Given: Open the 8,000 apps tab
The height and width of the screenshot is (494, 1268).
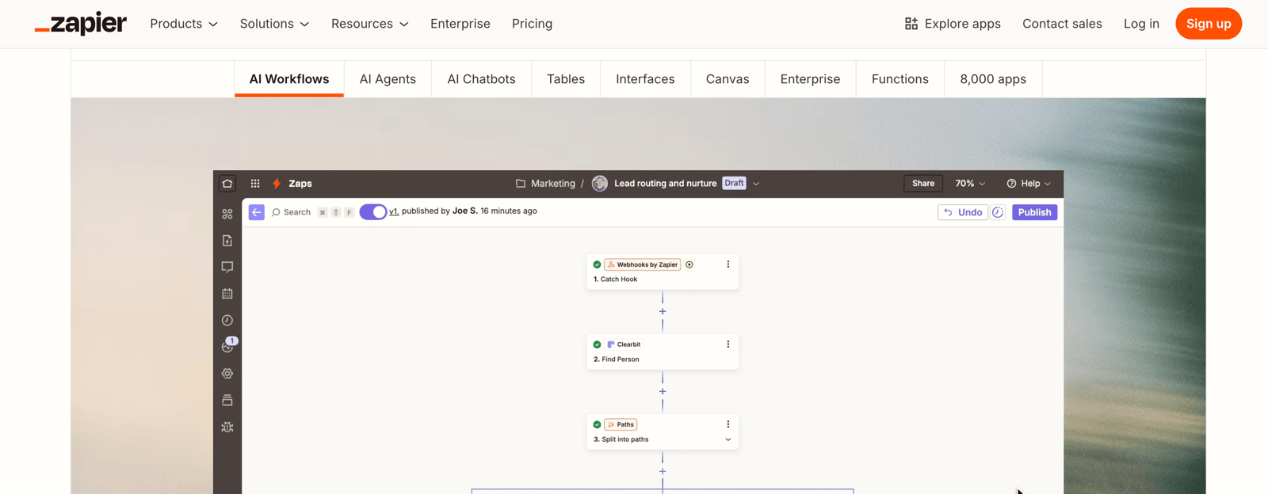Looking at the screenshot, I should click(x=993, y=79).
